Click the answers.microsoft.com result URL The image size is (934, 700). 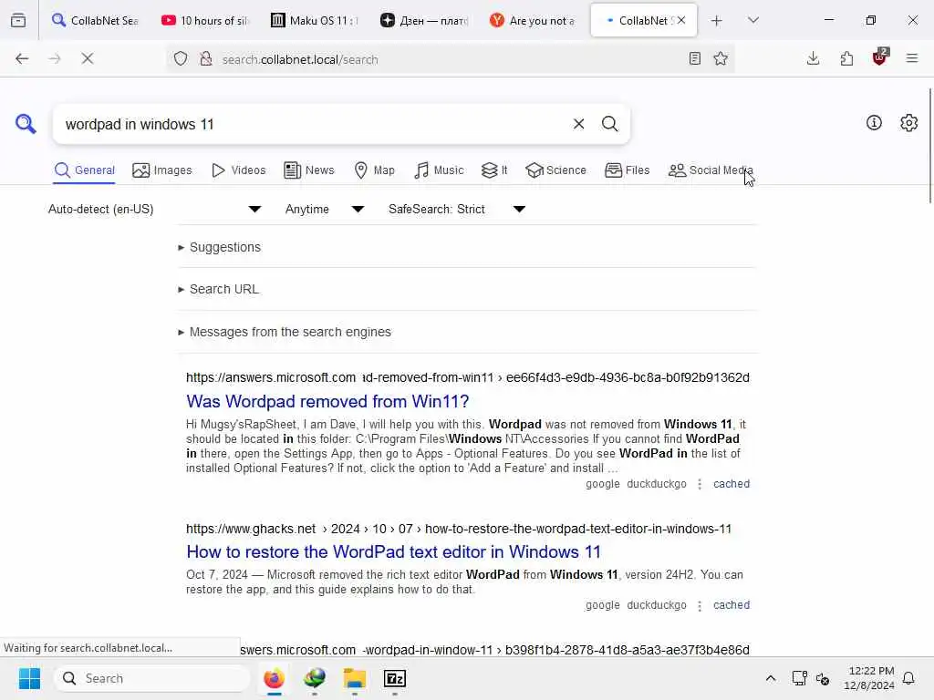click(x=468, y=377)
